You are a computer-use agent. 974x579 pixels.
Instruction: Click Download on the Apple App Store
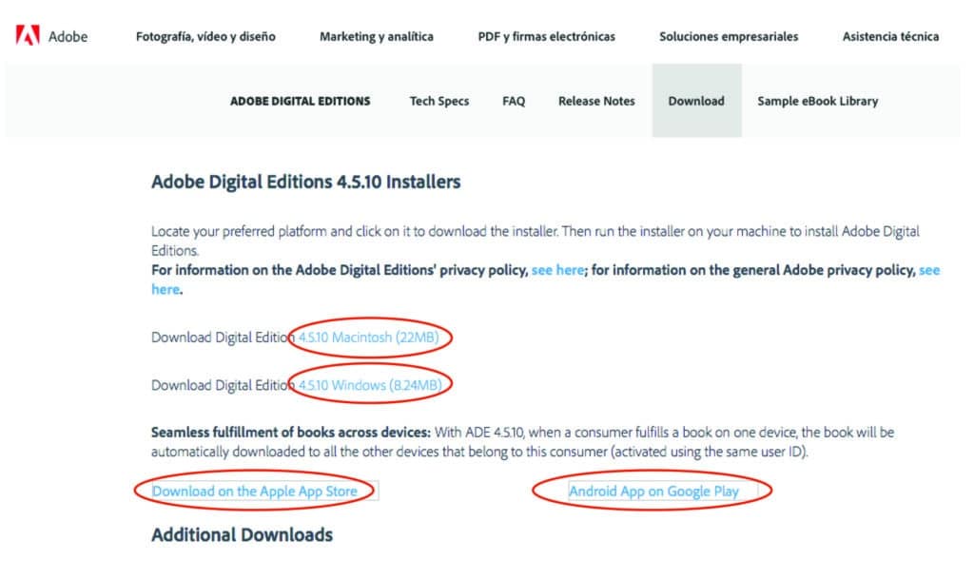pyautogui.click(x=255, y=491)
